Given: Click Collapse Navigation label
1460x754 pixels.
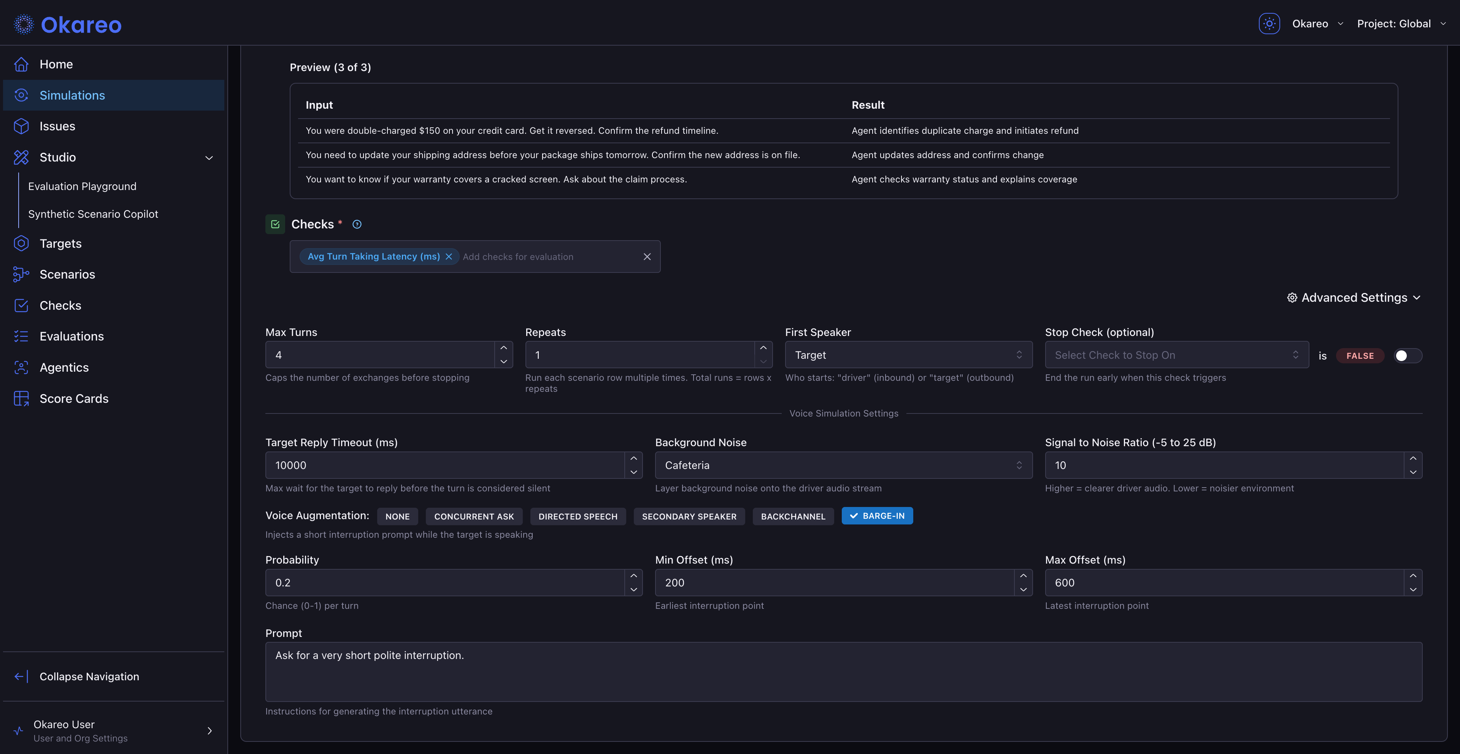Looking at the screenshot, I should (x=89, y=676).
